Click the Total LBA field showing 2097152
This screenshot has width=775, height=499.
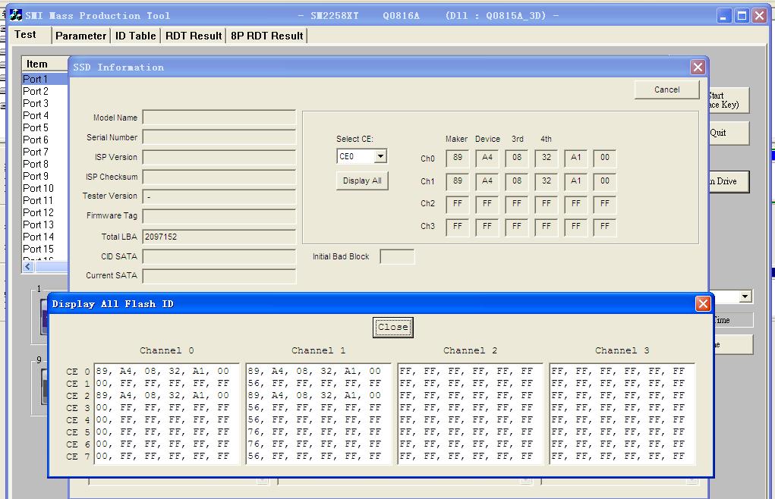[x=219, y=237]
